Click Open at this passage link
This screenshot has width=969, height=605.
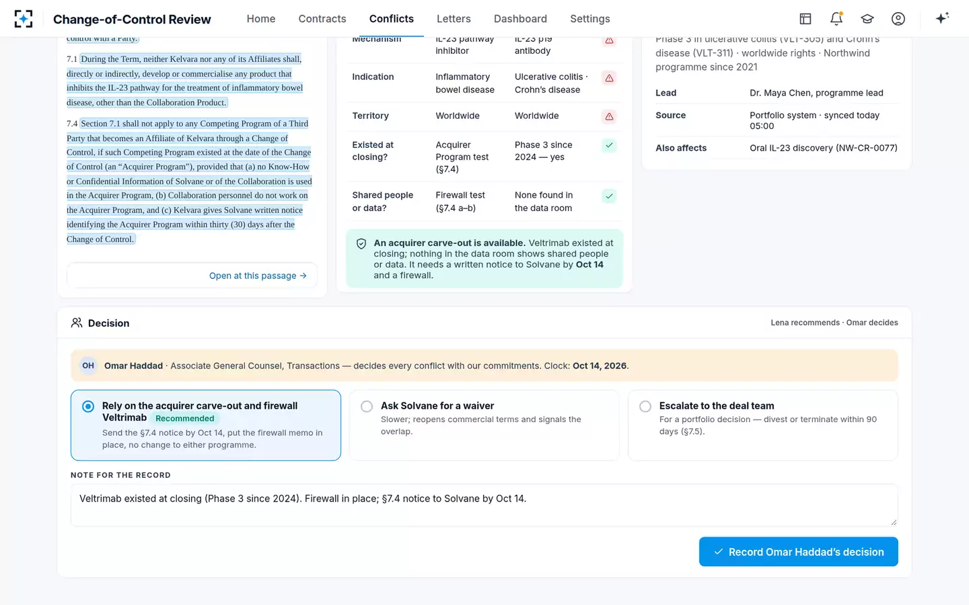258,276
